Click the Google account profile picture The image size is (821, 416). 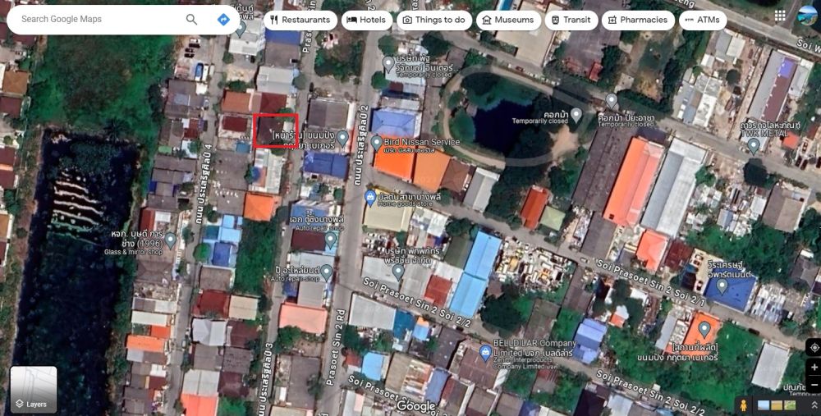pos(808,16)
